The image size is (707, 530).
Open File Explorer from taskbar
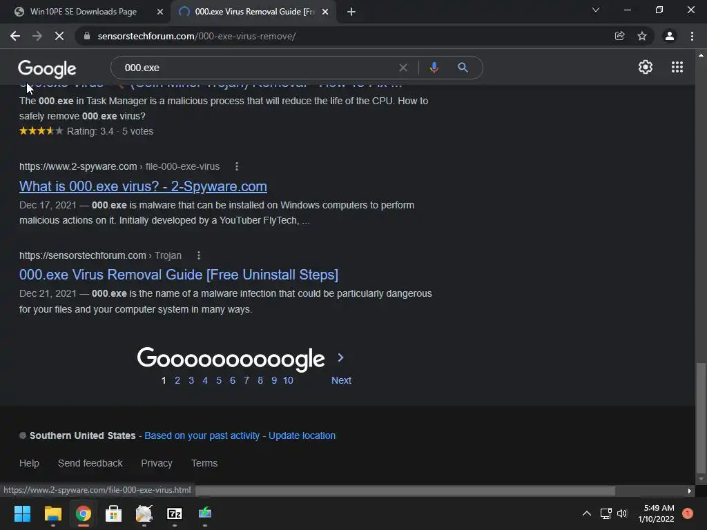(x=52, y=513)
